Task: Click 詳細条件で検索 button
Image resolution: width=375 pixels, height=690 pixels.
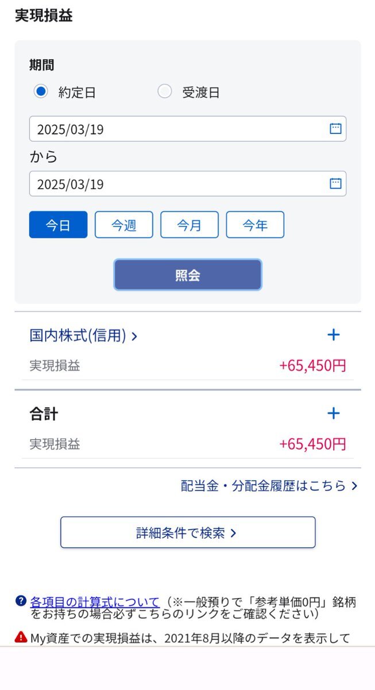Action: pyautogui.click(x=188, y=532)
